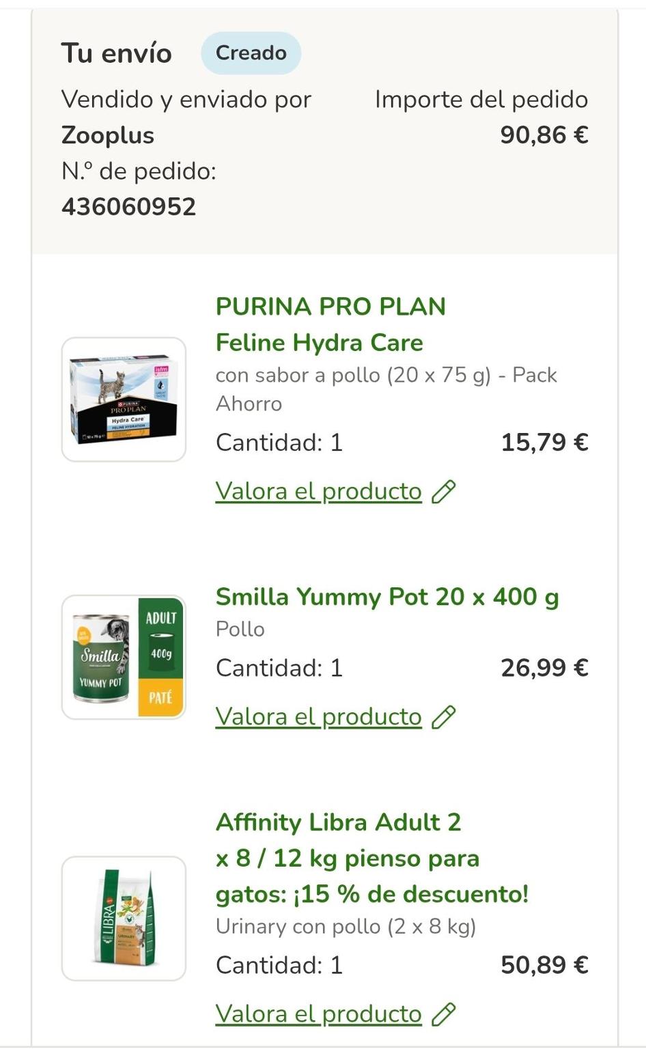Tap the 26,99 € price of Smilla

click(544, 668)
